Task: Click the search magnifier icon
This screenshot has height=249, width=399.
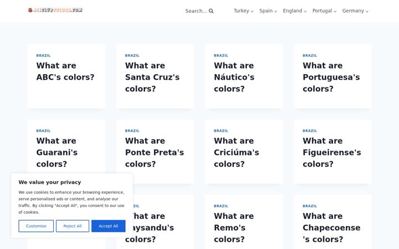Action: 211,11
